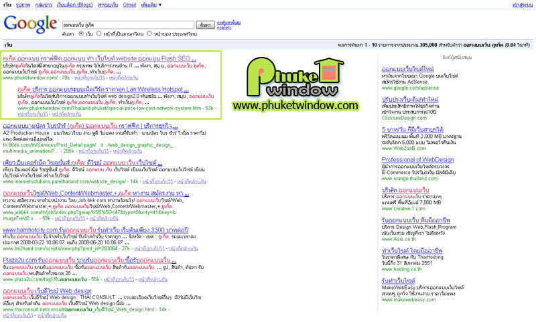Open similar pages of Lan Wireless Hotspot result
The height and width of the screenshot is (322, 536).
(x=66, y=114)
